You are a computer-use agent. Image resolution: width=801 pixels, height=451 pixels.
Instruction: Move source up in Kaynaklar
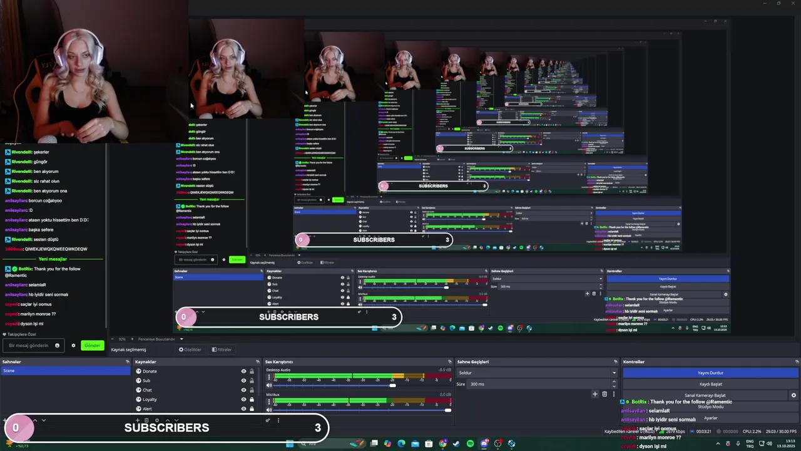click(x=168, y=420)
